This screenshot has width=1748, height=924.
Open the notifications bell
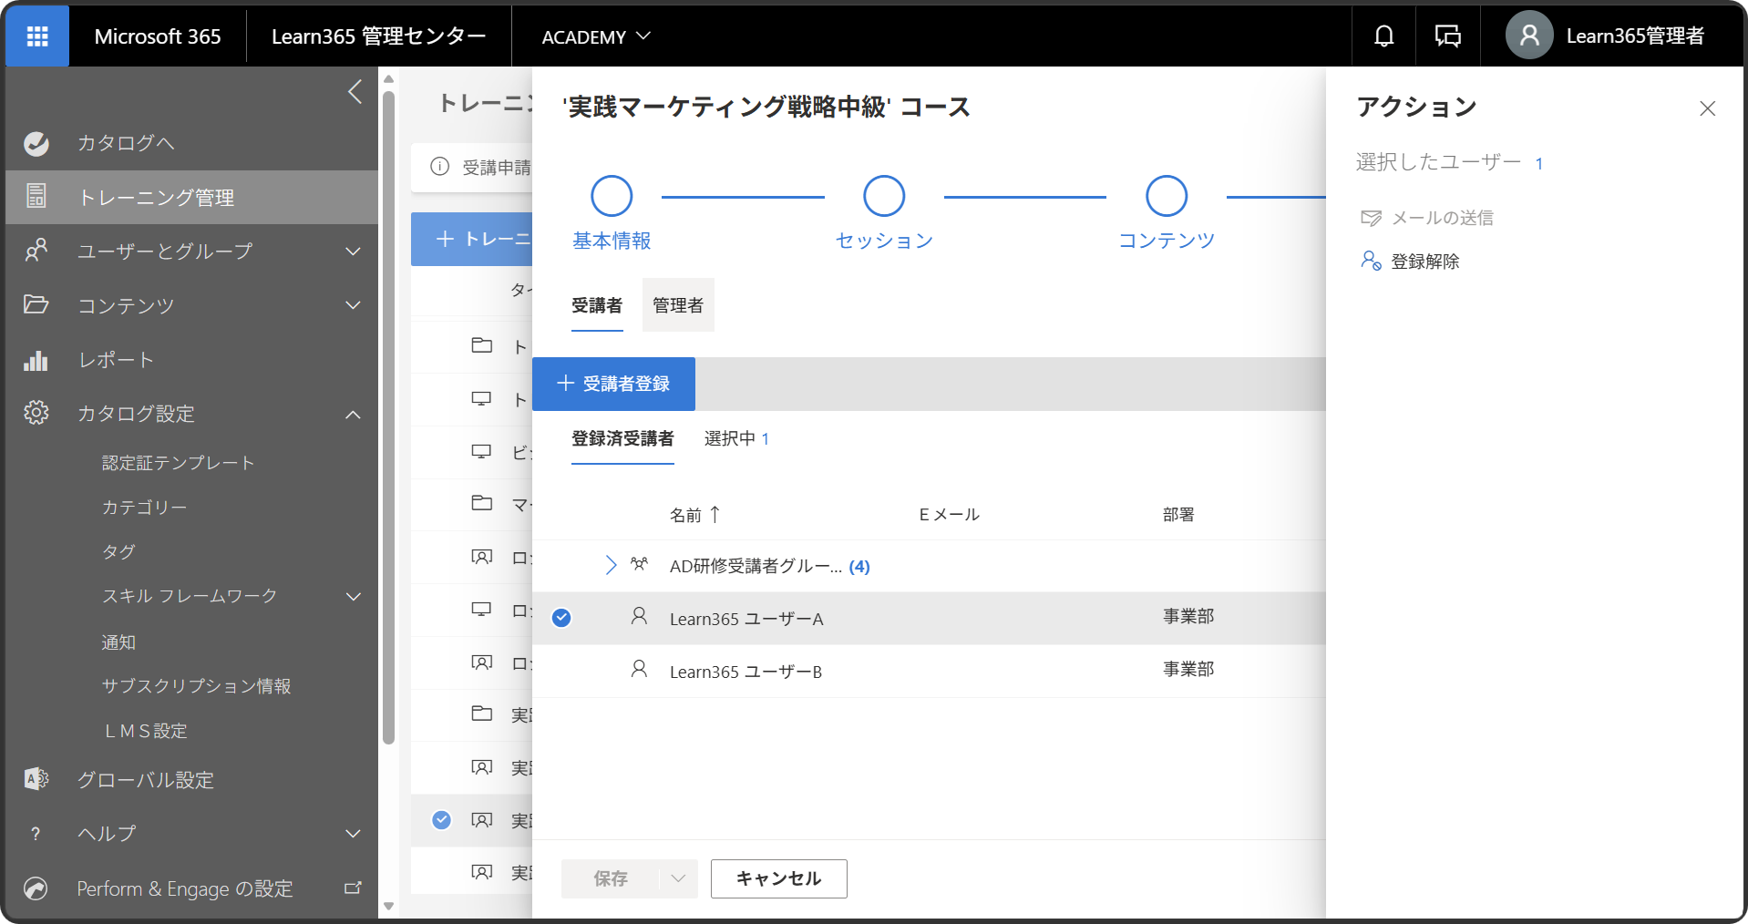[1383, 36]
